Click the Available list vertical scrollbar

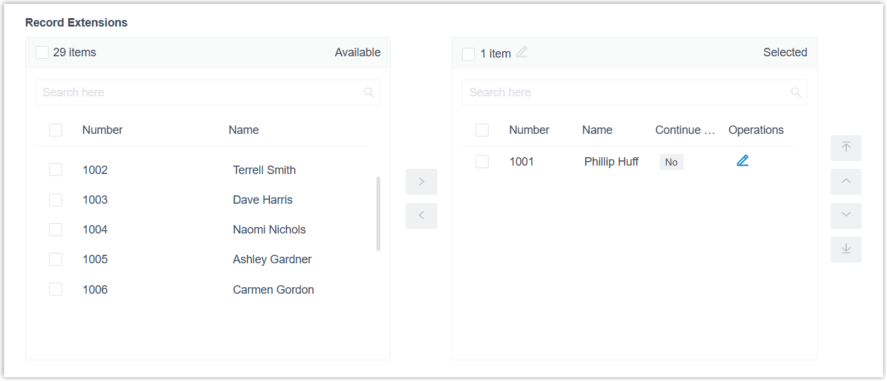[x=378, y=213]
